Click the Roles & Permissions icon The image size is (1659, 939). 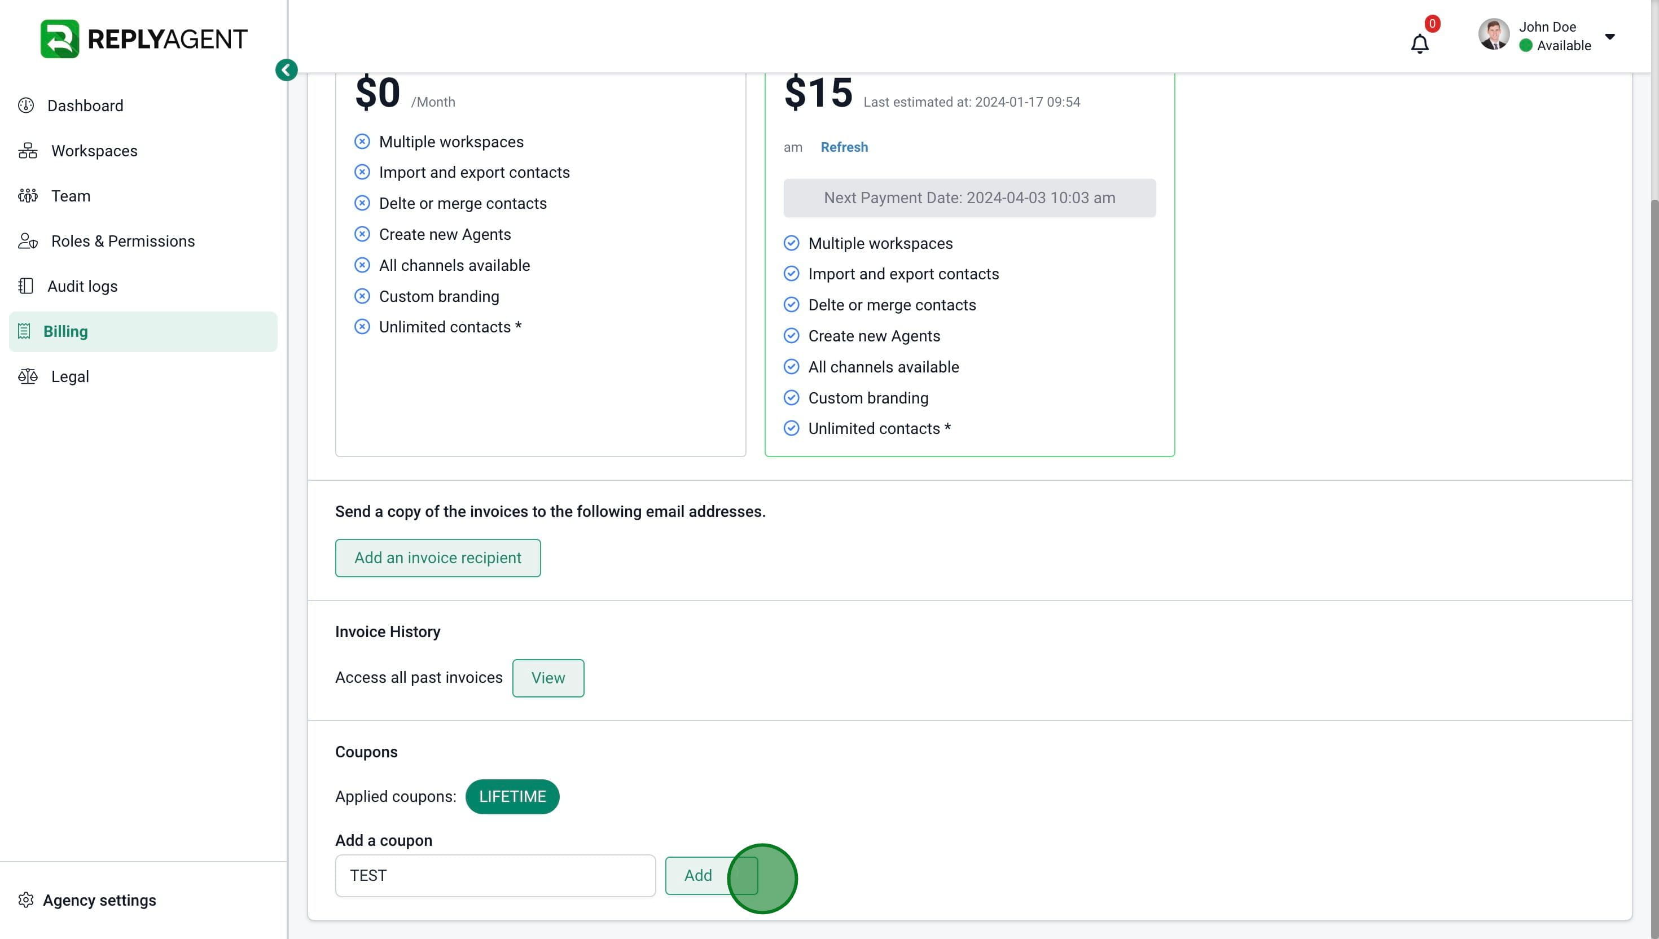click(28, 241)
